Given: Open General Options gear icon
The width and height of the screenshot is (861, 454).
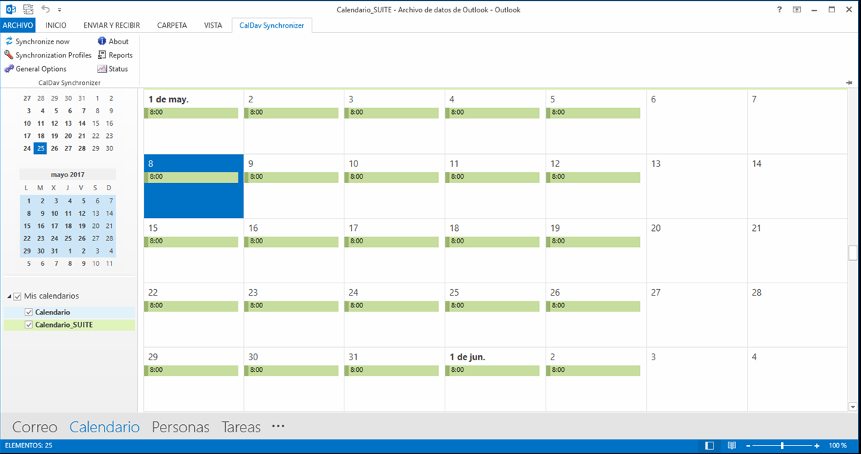Looking at the screenshot, I should [9, 68].
